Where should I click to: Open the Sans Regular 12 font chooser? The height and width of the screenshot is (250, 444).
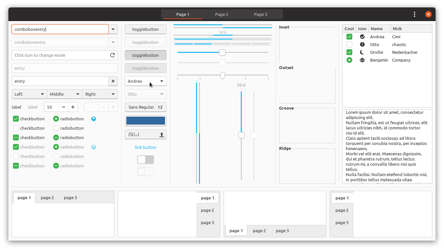(x=146, y=107)
